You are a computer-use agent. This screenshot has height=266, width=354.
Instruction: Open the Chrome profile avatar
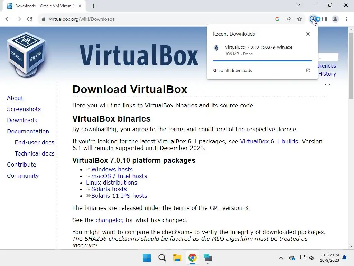tap(335, 19)
